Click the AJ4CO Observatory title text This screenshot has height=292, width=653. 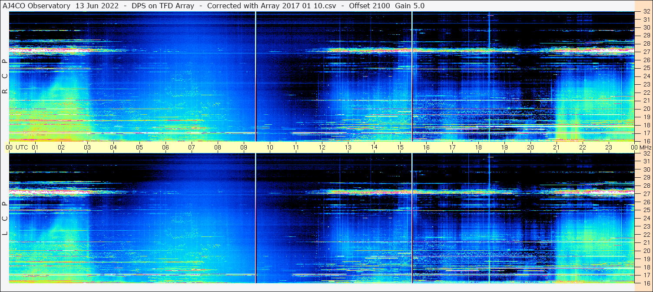click(37, 6)
